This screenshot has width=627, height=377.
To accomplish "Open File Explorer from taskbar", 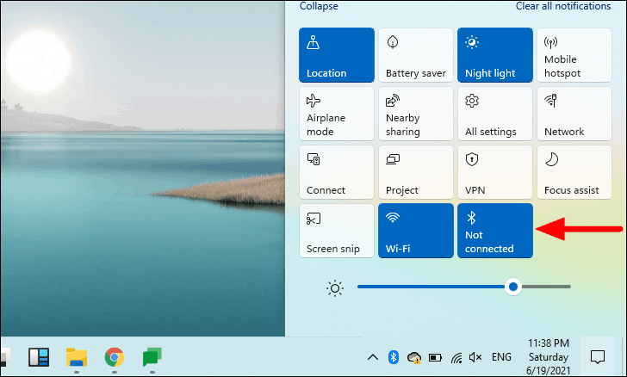I will point(77,357).
